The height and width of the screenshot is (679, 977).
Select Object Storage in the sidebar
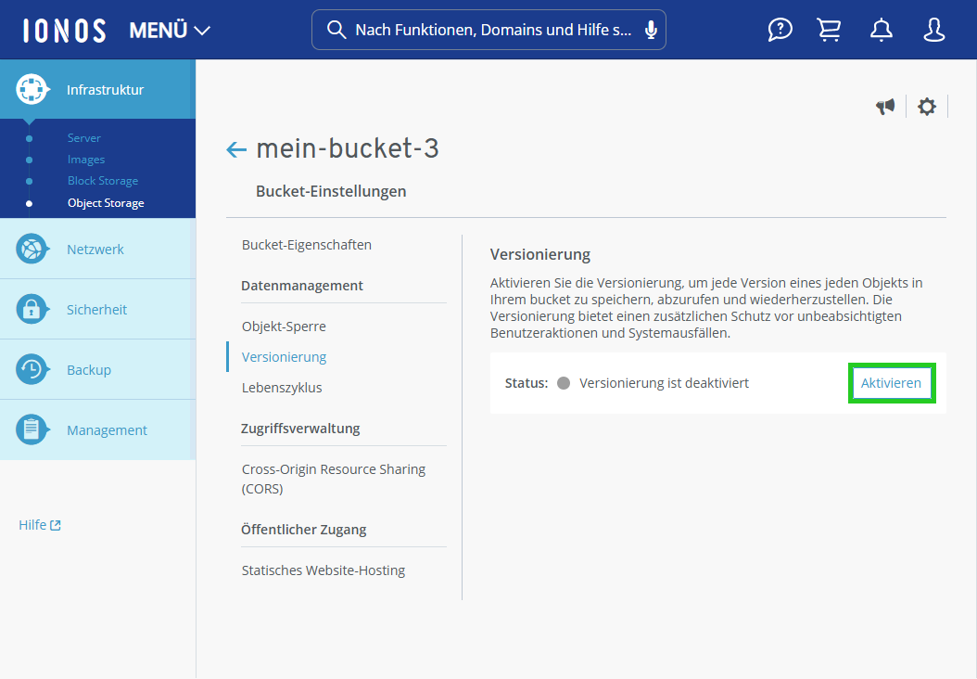pos(105,202)
